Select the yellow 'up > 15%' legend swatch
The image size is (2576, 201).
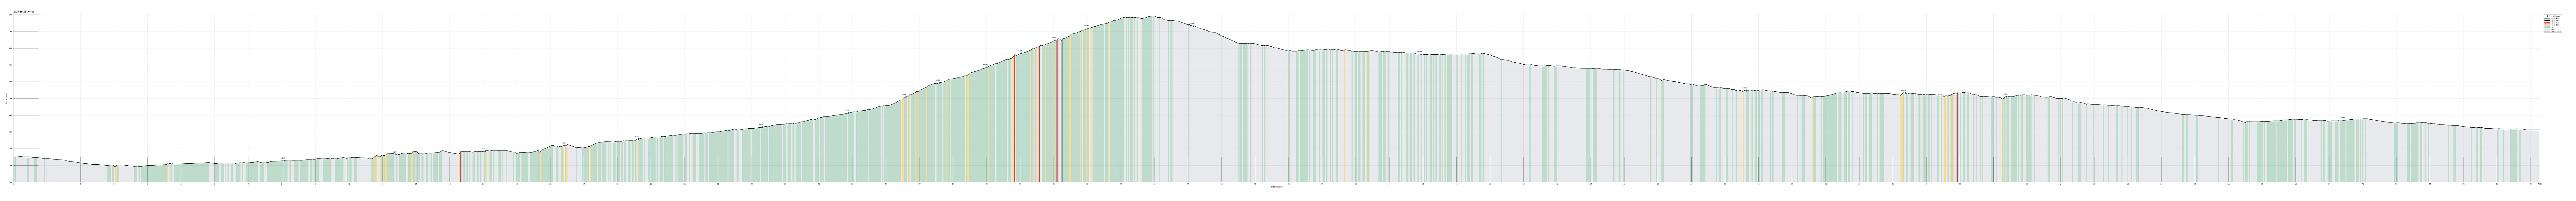click(x=2548, y=25)
